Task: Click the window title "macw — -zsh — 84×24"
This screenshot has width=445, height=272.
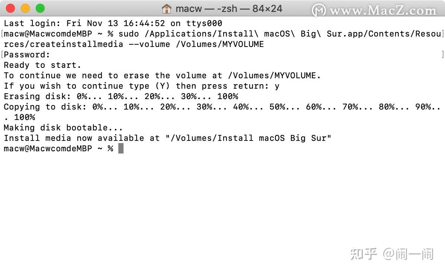Action: point(229,9)
